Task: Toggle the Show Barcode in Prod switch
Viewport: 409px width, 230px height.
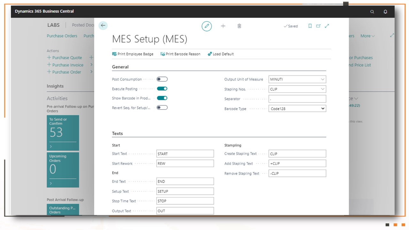Action: pos(162,98)
